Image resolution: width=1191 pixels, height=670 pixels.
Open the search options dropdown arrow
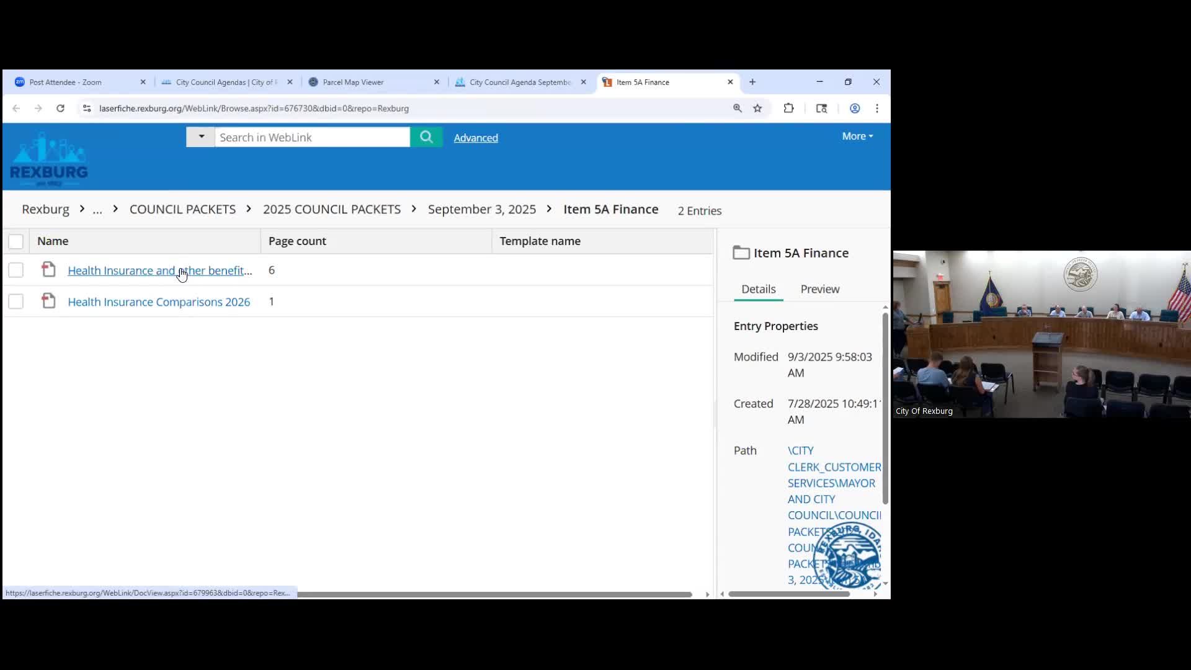(x=201, y=136)
